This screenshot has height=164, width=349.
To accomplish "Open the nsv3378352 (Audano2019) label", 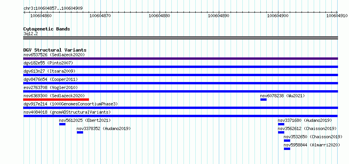I will pyautogui.click(x=104, y=128).
